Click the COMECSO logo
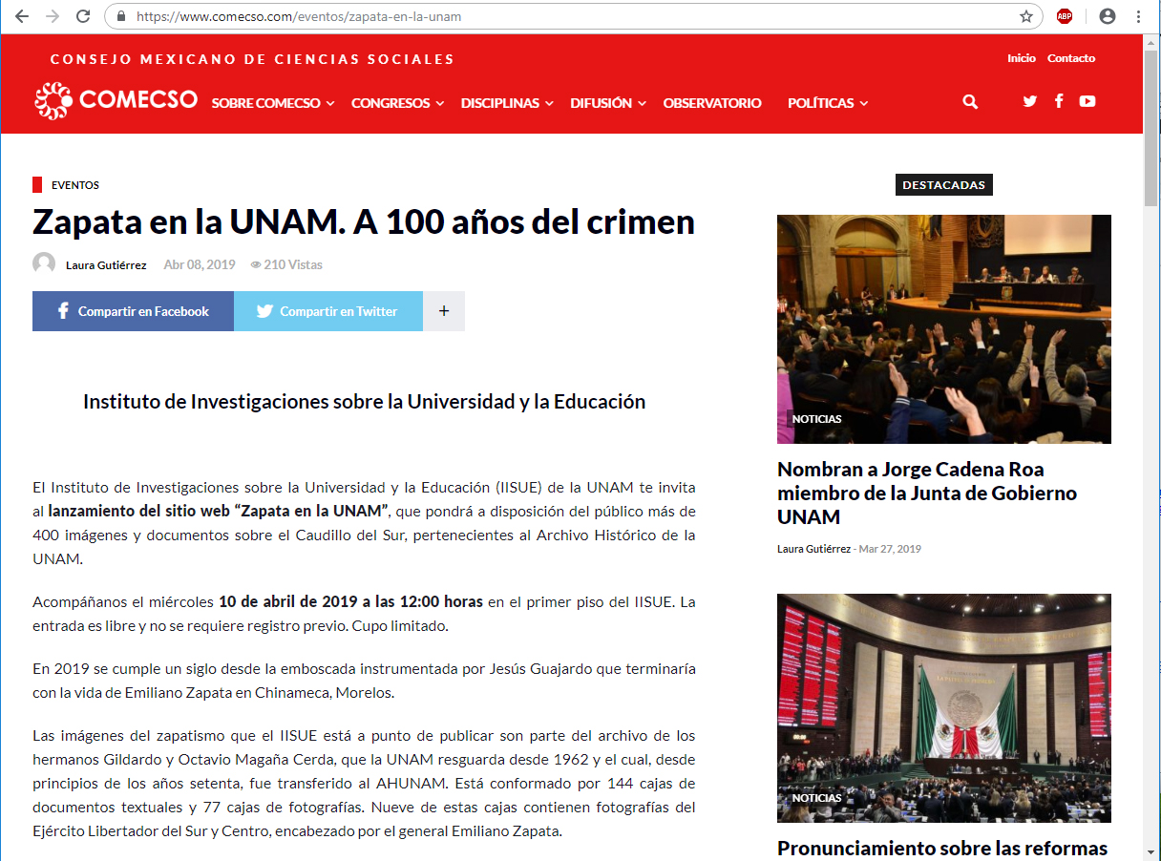 tap(116, 100)
